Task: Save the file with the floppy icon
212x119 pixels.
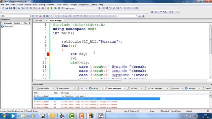Action: click(10, 8)
